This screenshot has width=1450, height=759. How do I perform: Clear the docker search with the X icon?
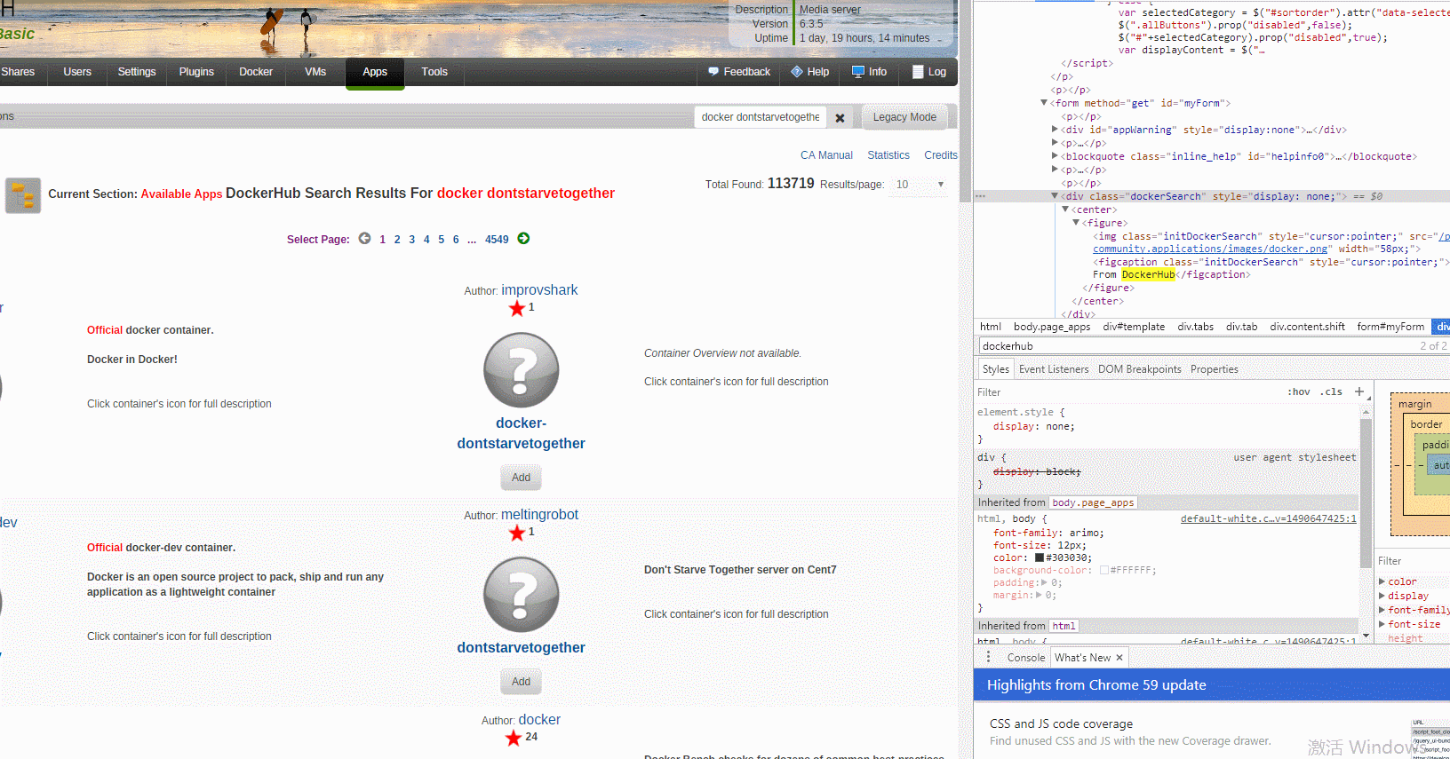[840, 117]
